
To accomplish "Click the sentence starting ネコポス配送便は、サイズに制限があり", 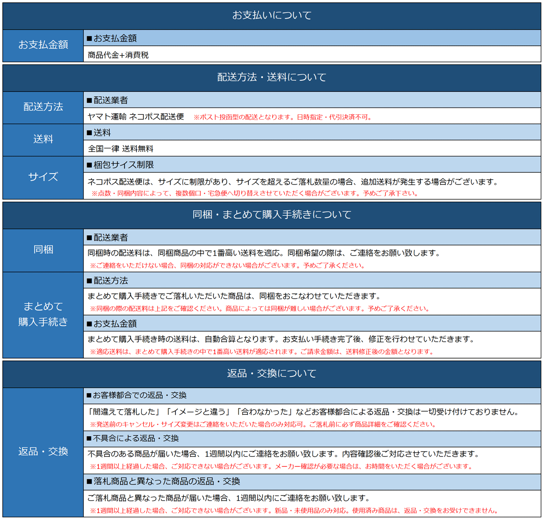I will tap(293, 182).
